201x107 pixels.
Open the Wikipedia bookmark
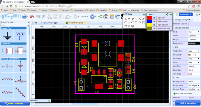tap(133, 10)
